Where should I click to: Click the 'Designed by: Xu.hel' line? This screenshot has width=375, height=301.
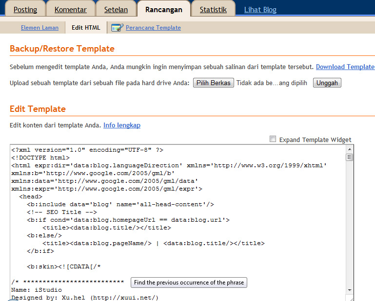(85, 298)
